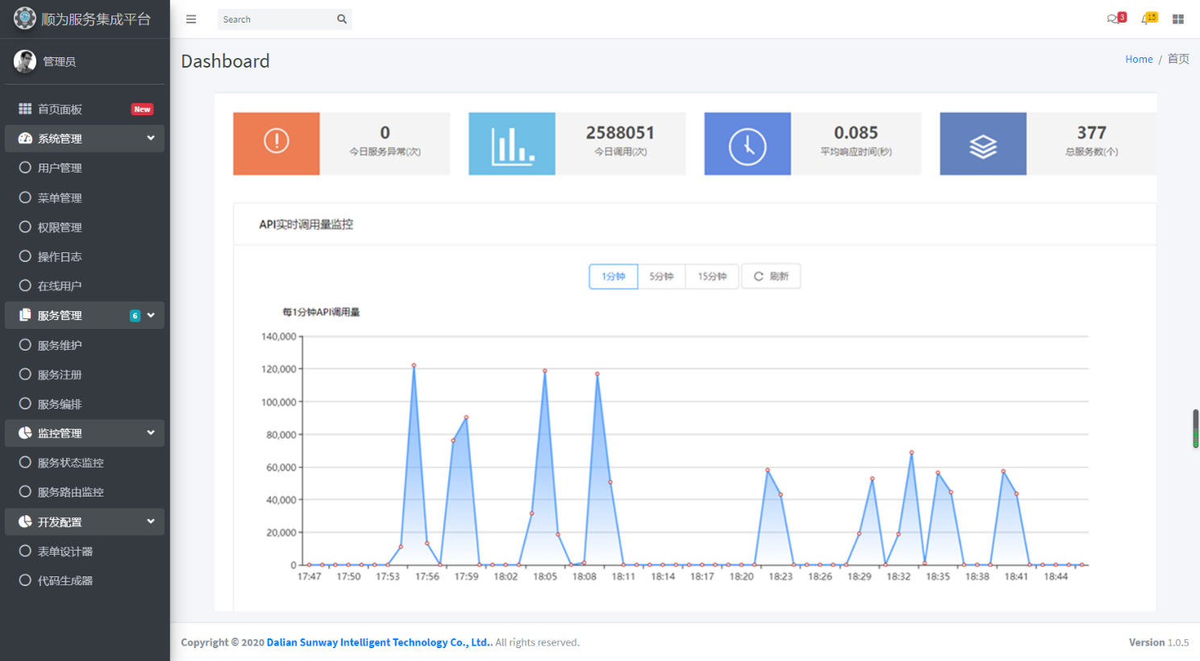The width and height of the screenshot is (1200, 661).
Task: Open the chat messages icon
Action: pyautogui.click(x=1114, y=19)
